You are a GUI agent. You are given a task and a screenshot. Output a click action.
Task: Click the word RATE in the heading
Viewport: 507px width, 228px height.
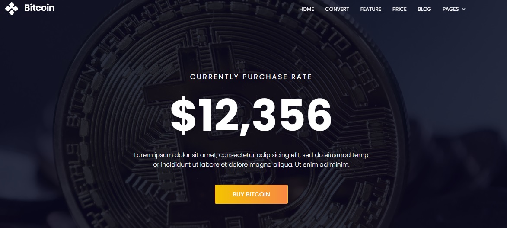click(301, 77)
